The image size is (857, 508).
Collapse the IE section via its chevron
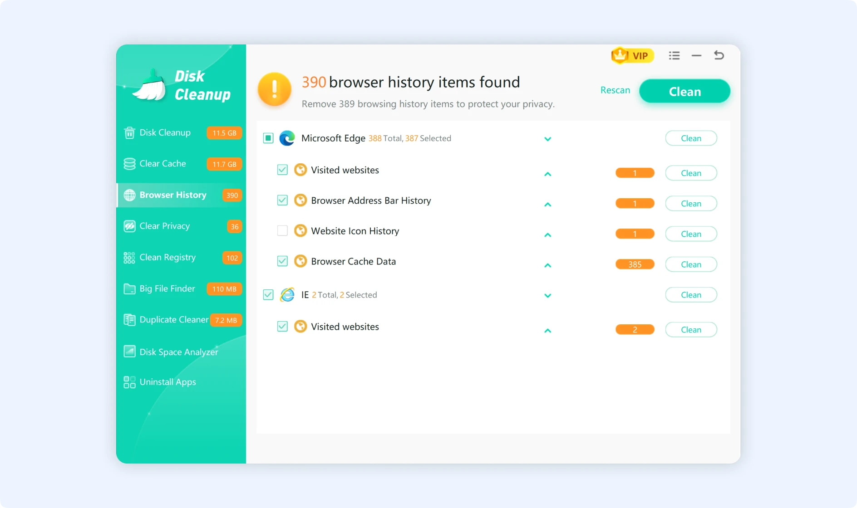[x=547, y=295]
